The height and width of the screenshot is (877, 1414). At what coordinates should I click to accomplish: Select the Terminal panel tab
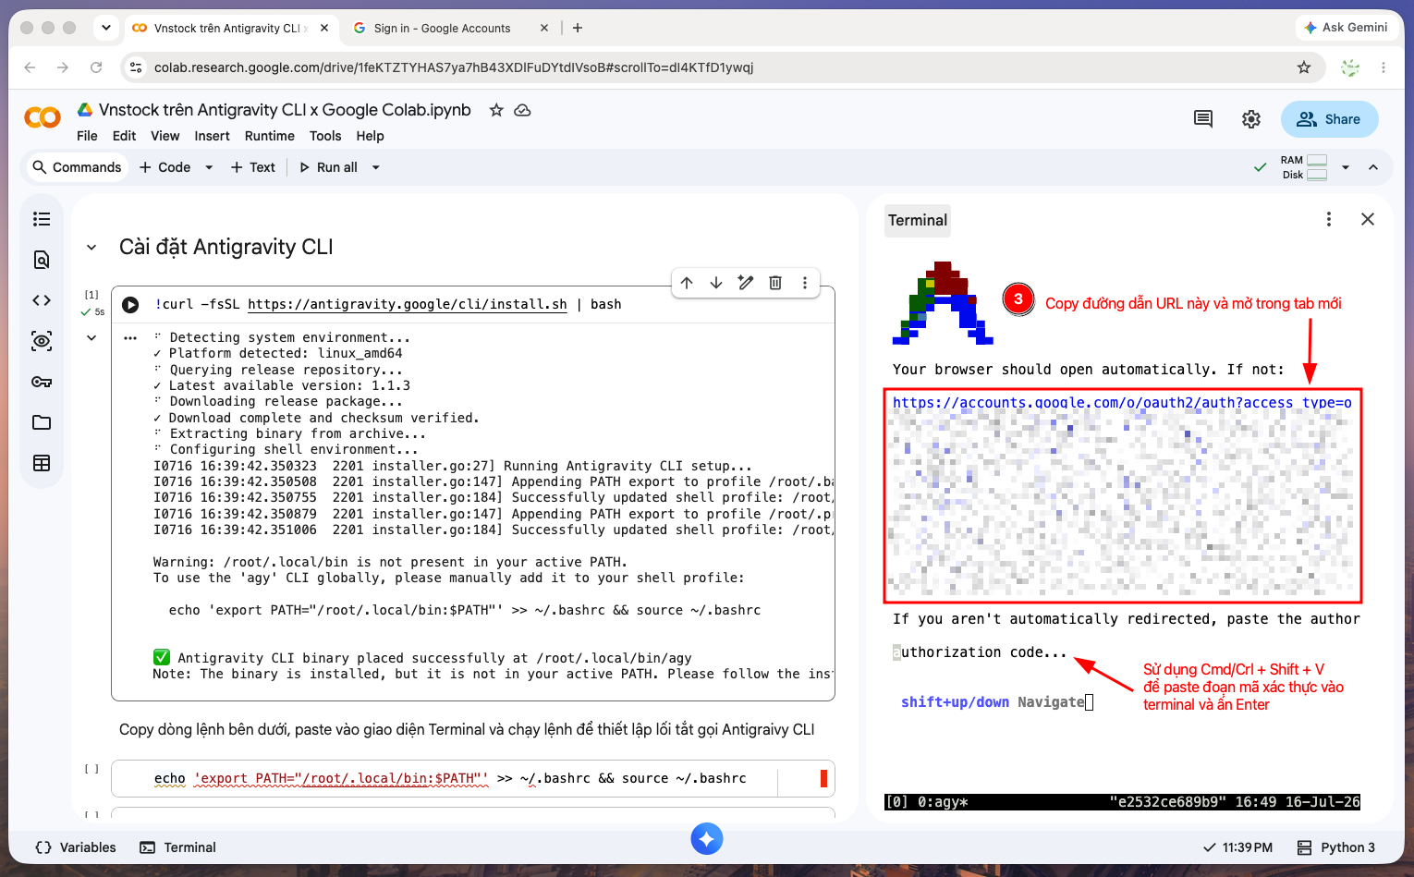coord(918,220)
